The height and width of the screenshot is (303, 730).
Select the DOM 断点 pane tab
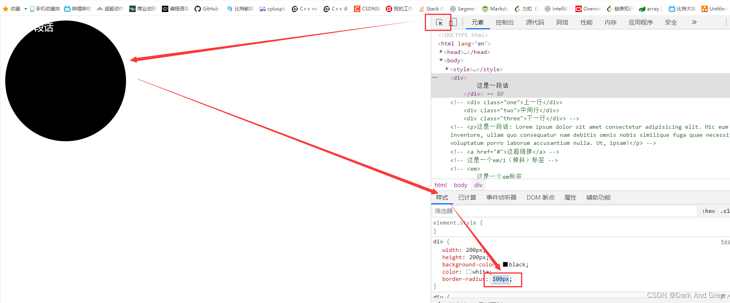point(540,198)
